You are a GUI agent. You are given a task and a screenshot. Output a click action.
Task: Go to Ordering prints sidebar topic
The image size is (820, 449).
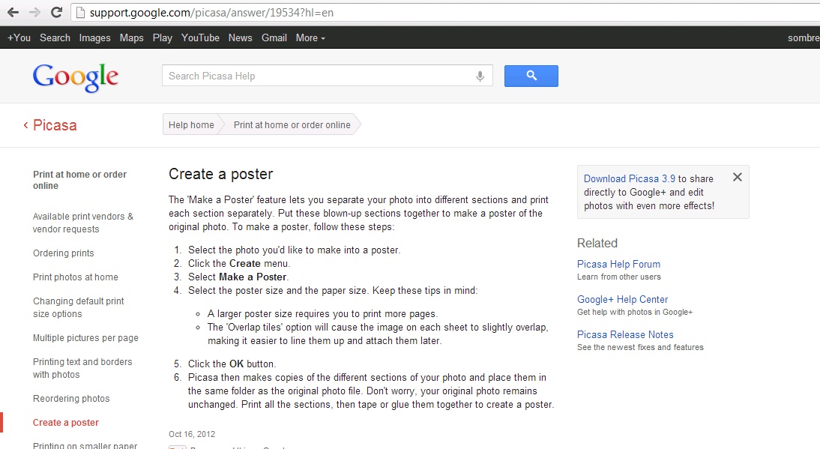point(64,253)
